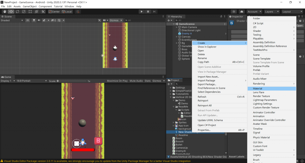Toggle 2D view mode in Scene

click(27, 20)
